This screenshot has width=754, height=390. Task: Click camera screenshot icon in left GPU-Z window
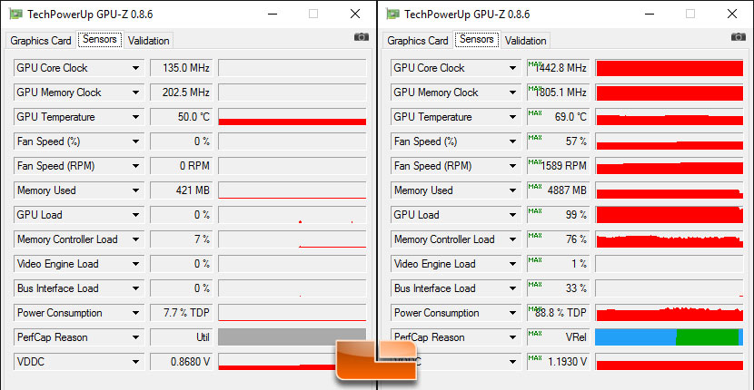(x=362, y=37)
